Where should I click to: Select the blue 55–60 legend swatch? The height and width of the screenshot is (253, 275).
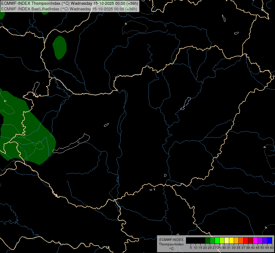pos(270,240)
